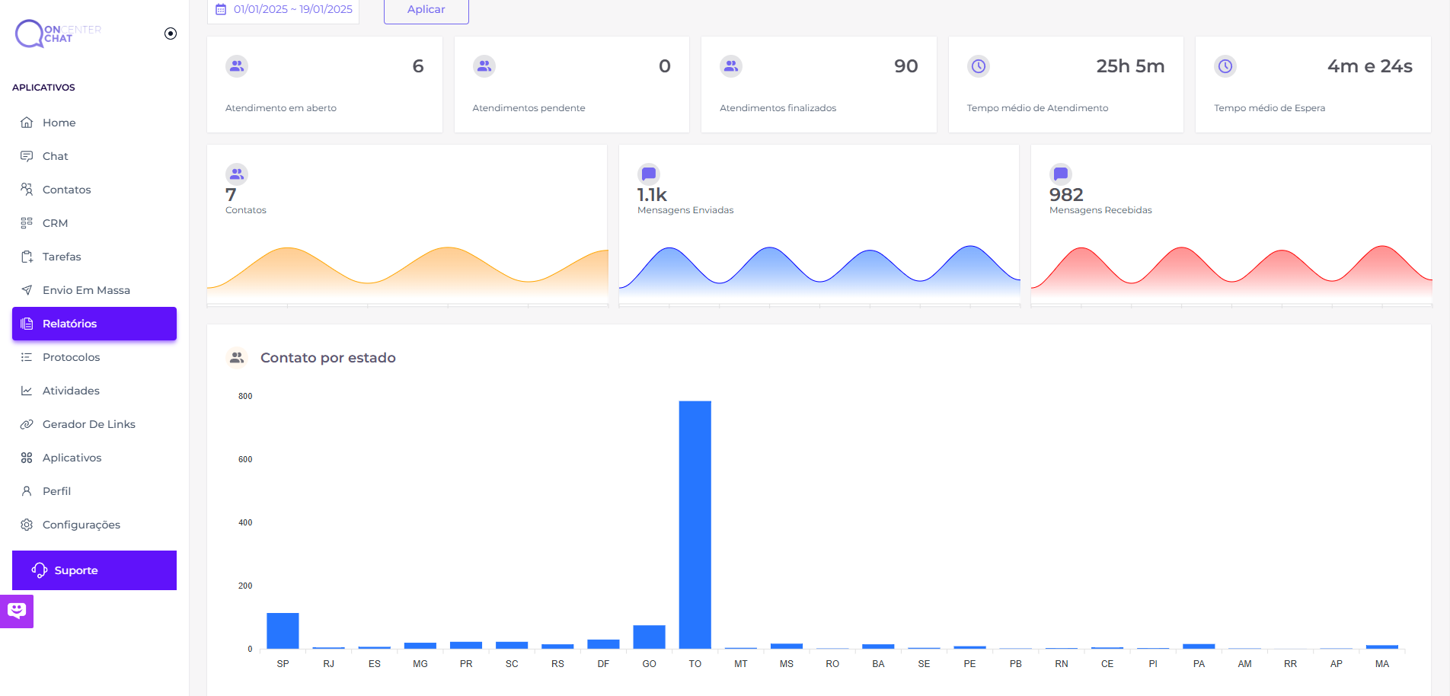Viewport: 1450px width, 696px height.
Task: Click the TO bar in chart
Action: click(695, 524)
